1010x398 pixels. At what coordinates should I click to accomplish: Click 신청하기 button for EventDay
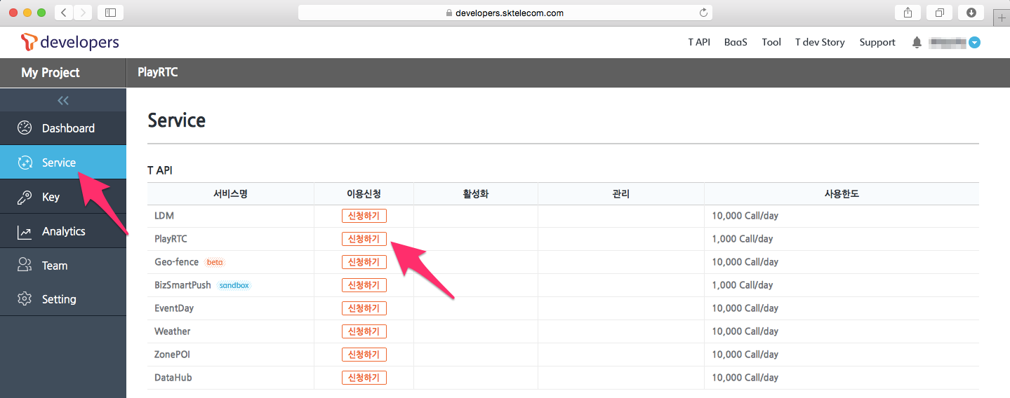tap(364, 308)
